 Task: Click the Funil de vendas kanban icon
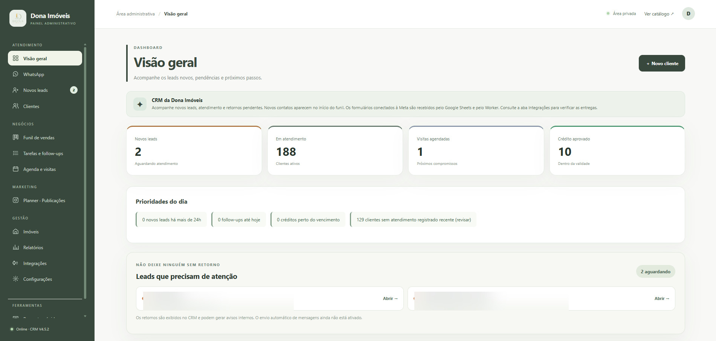coord(15,137)
